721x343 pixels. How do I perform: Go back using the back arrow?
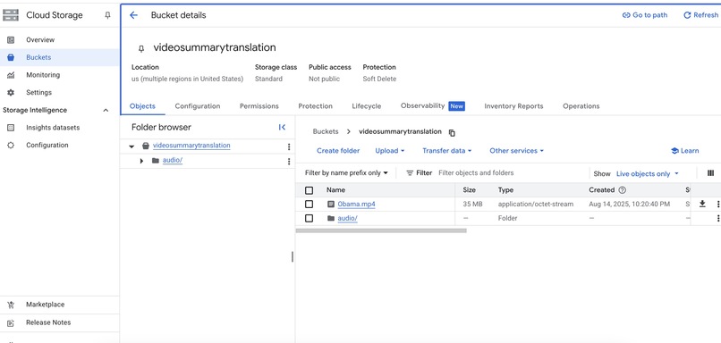pyautogui.click(x=133, y=15)
